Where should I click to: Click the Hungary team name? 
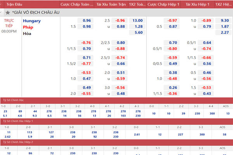tap(31, 21)
